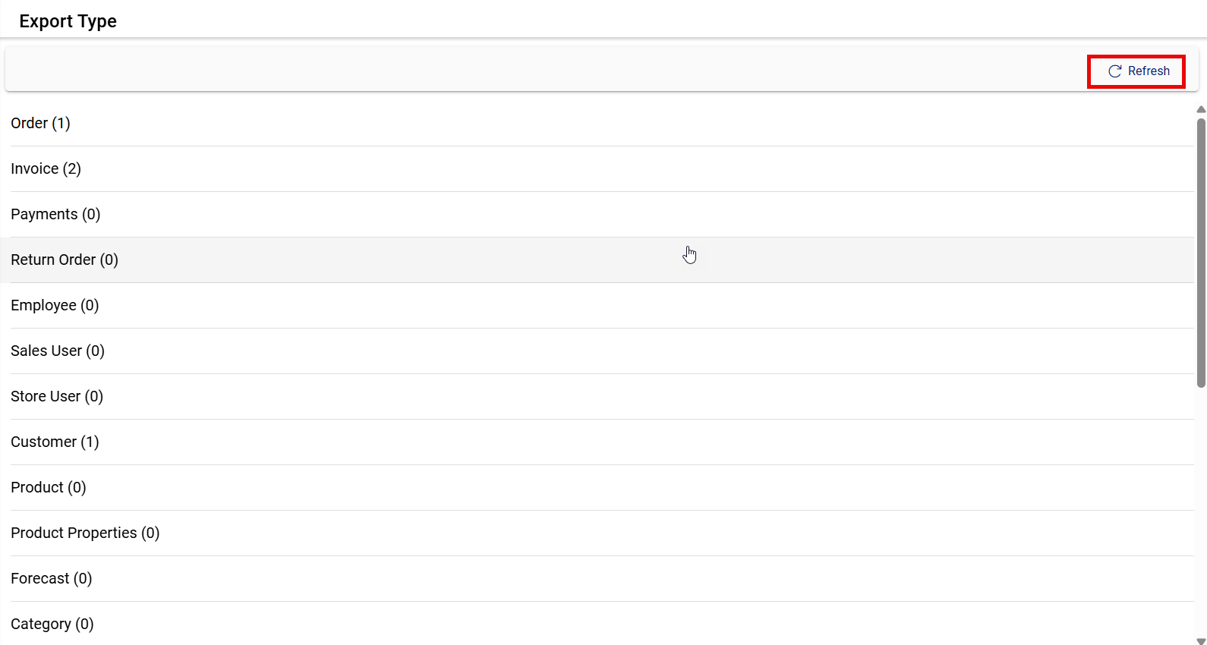Open the Customer (1) export type
The width and height of the screenshot is (1207, 645).
click(x=55, y=442)
